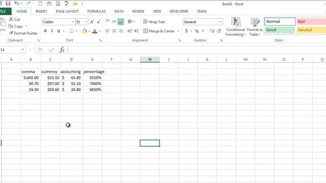Screen dimensions: 326x183
Task: Toggle Center alignment
Action: (114, 31)
